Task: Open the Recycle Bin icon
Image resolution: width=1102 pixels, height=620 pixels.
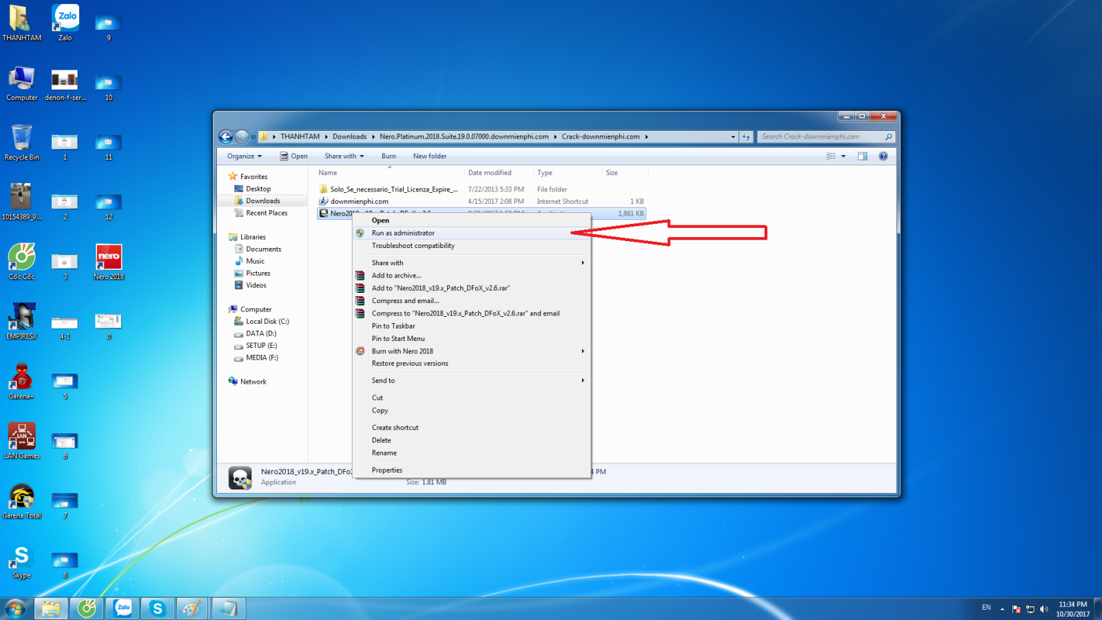Action: coord(21,143)
